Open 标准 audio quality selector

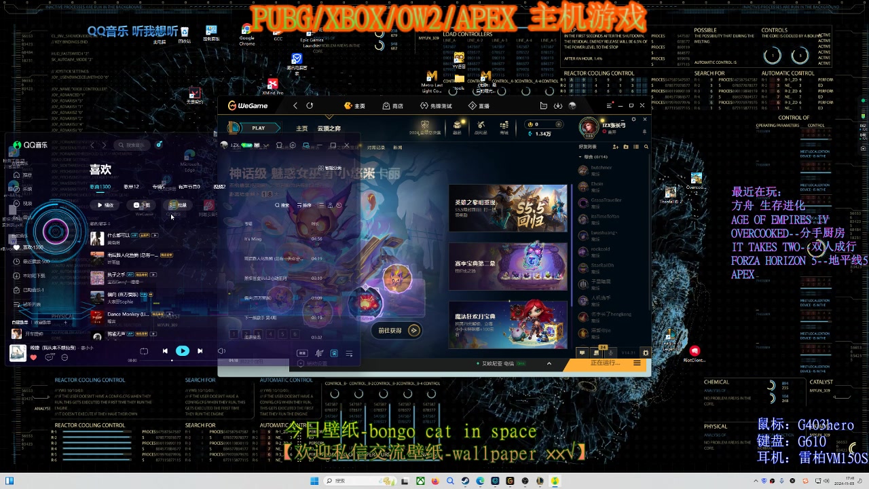[x=302, y=353]
